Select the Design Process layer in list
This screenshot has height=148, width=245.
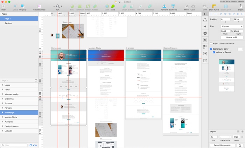(12, 126)
